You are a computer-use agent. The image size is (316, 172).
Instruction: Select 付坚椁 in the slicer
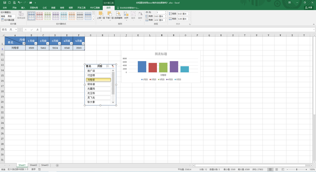point(98,75)
